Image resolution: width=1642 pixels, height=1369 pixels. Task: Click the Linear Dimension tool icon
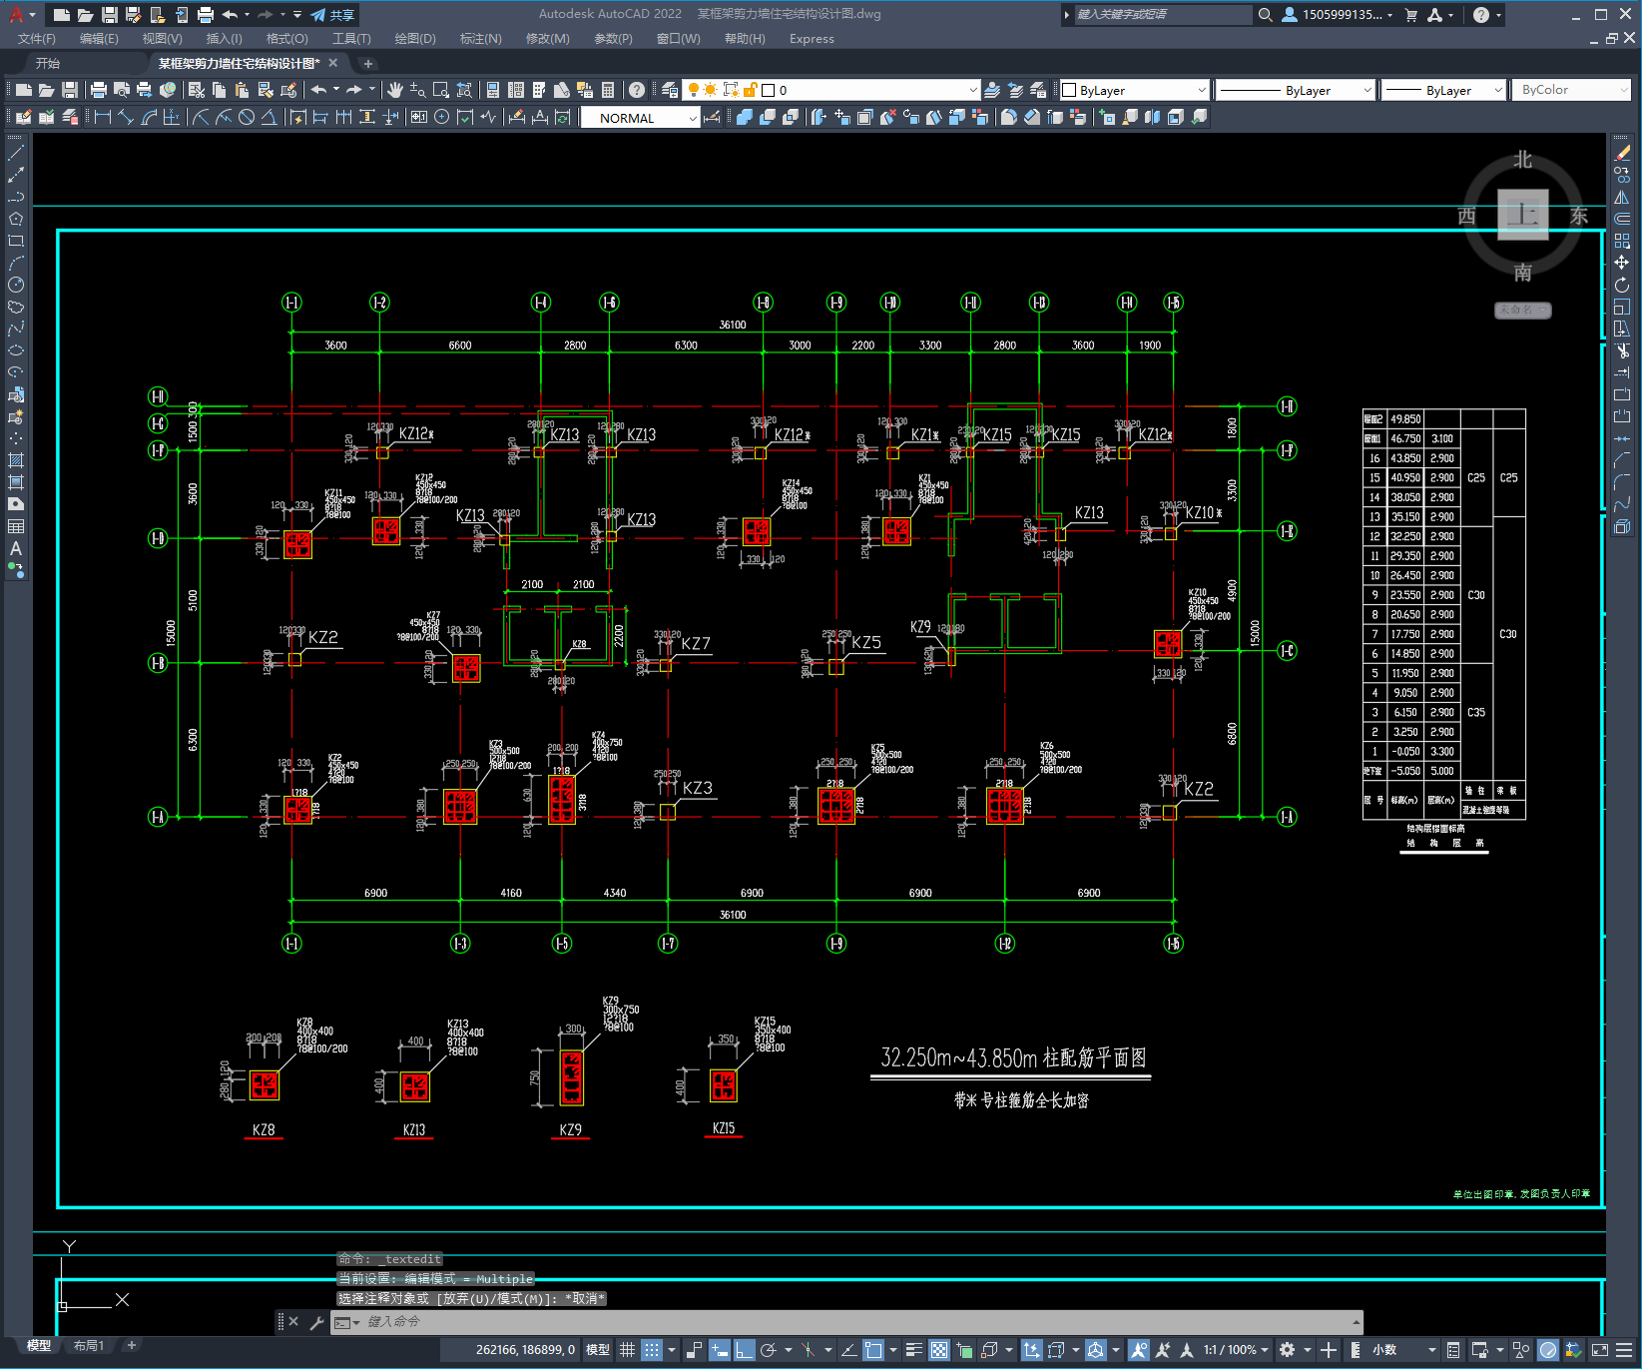(x=102, y=117)
